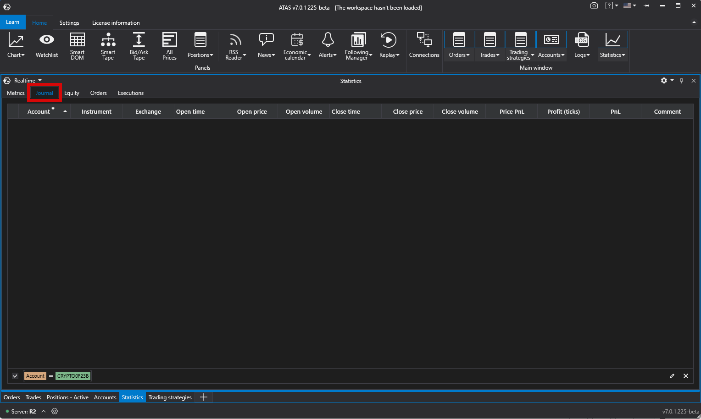Switch to the Equity tab
The image size is (701, 419).
click(x=72, y=93)
